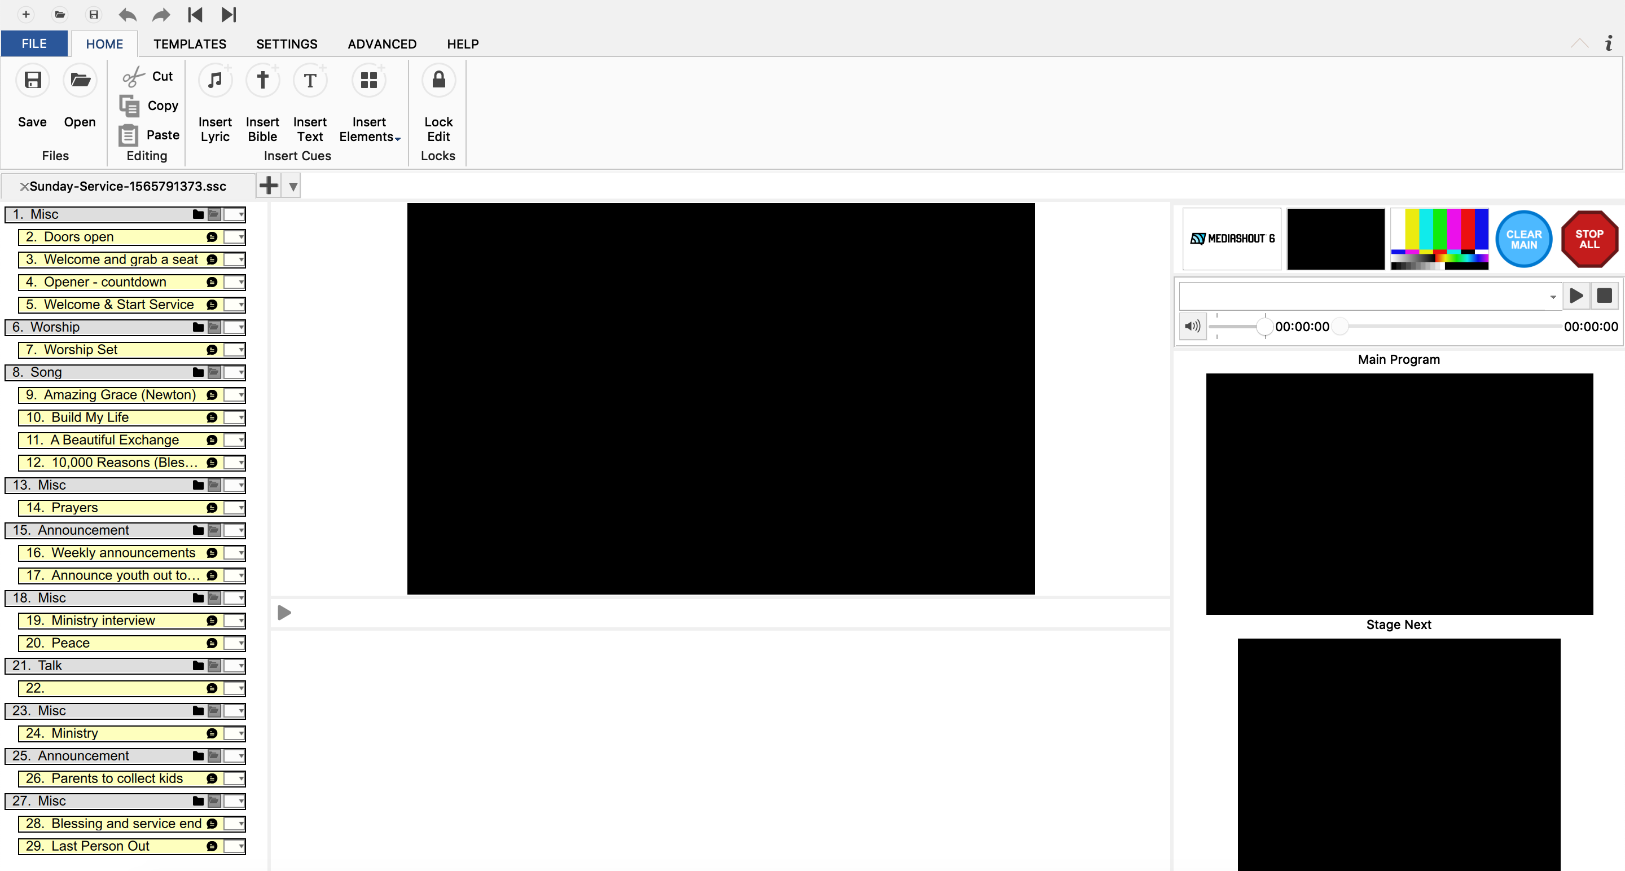Click the Cut scissors icon
The height and width of the screenshot is (871, 1625).
point(133,76)
